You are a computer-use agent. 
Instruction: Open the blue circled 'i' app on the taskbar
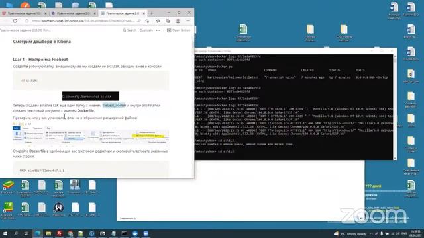tap(91, 233)
